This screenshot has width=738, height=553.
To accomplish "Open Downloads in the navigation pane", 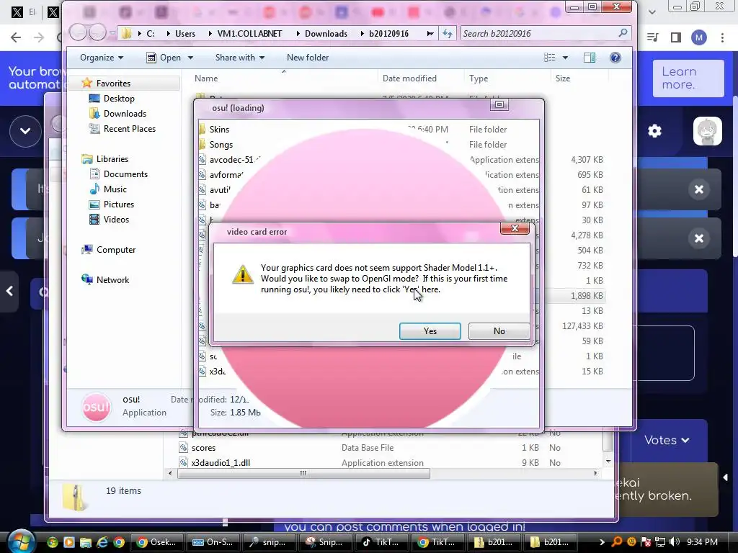I will (x=125, y=113).
